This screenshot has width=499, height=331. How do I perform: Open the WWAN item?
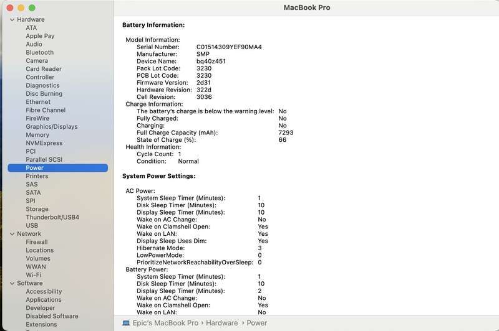pyautogui.click(x=36, y=267)
